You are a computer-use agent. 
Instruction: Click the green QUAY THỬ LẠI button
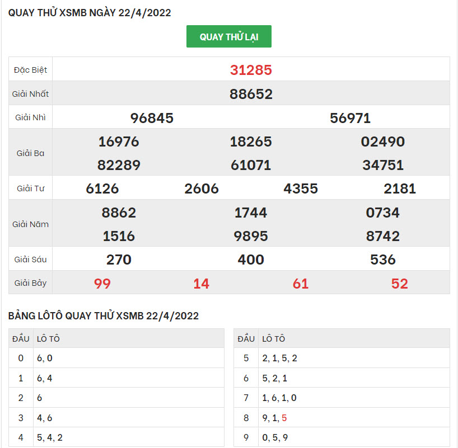pos(228,37)
